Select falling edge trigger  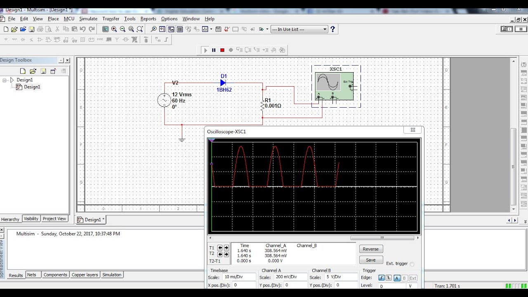coord(388,278)
